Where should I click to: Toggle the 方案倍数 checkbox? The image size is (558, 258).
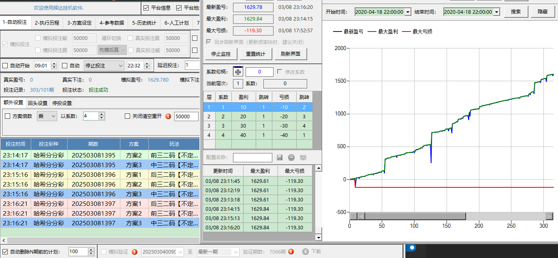7,116
